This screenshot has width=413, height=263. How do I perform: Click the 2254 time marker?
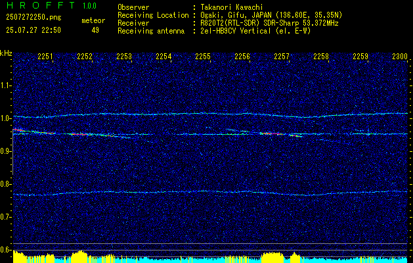click(x=163, y=56)
